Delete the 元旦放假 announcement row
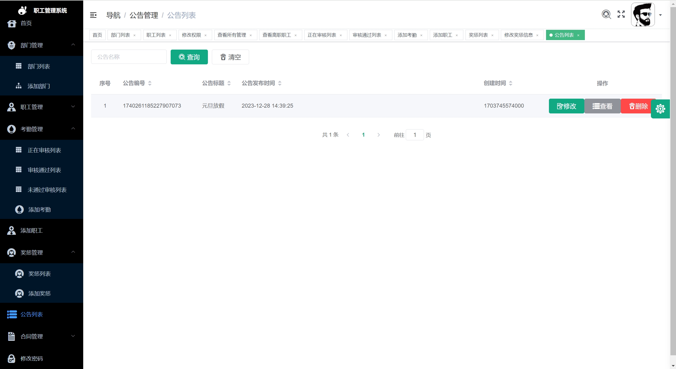Screen dimensions: 676x369 [x=638, y=106]
